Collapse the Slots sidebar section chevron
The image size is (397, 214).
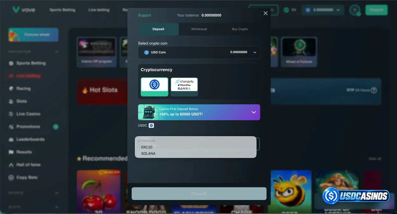tap(57, 207)
